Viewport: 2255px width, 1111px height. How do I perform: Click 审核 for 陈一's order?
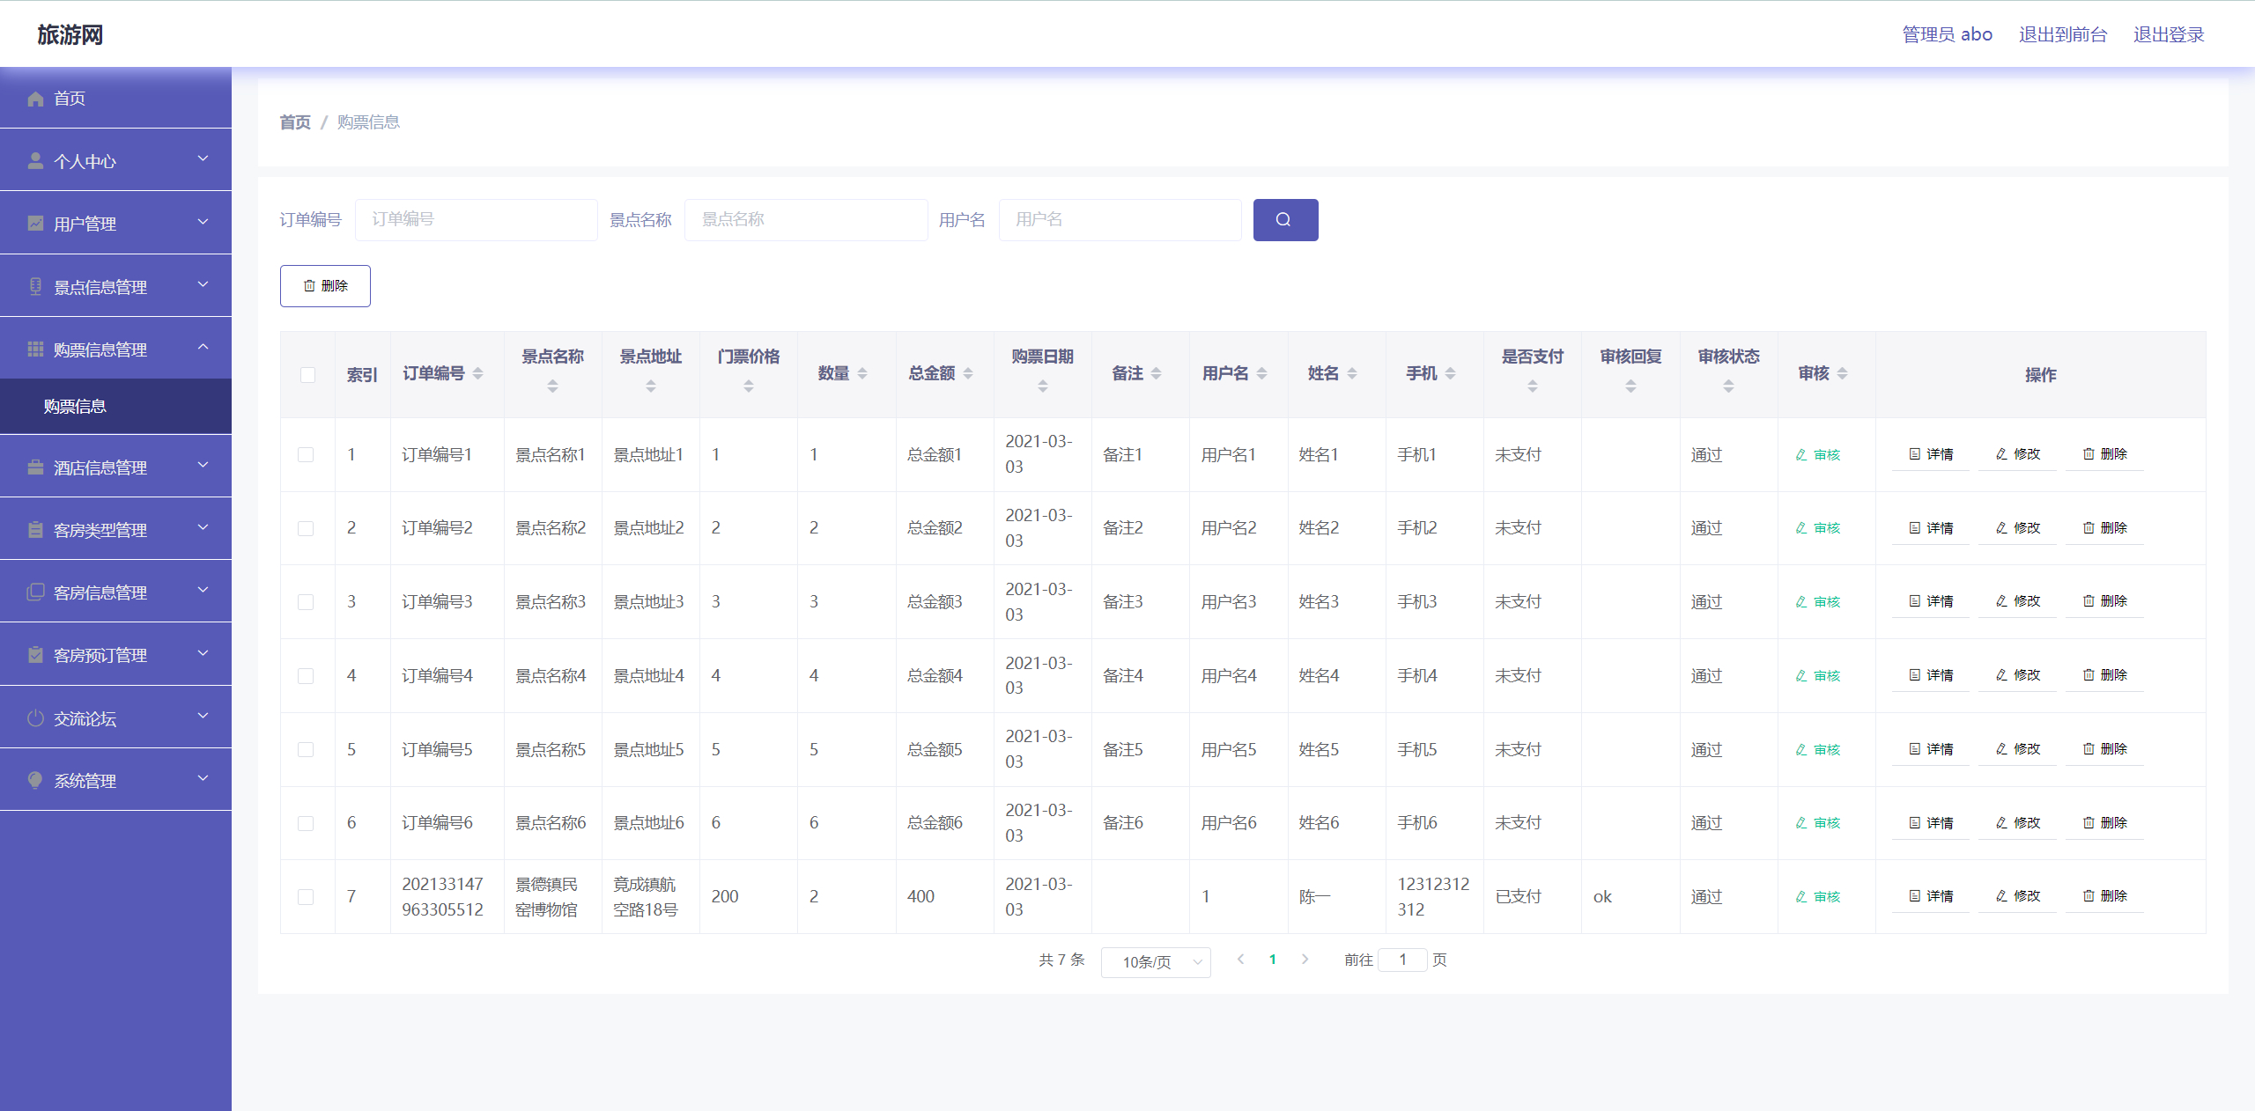[1818, 897]
